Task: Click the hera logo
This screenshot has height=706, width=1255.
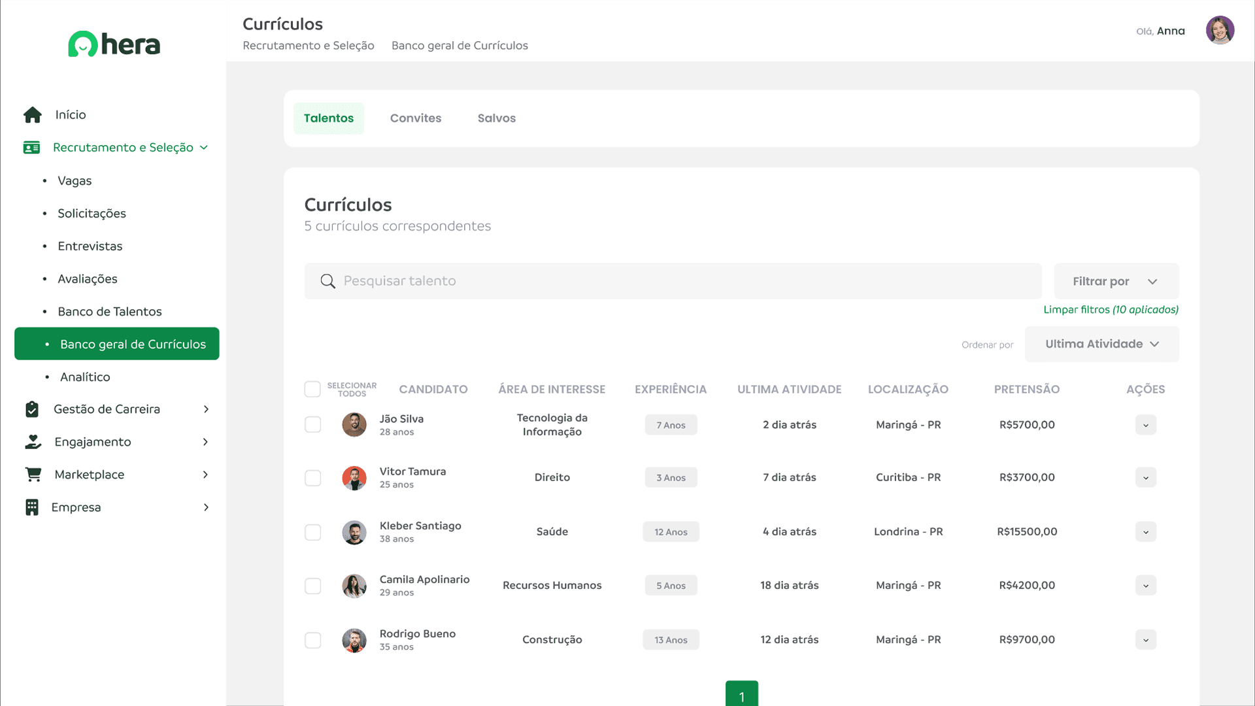Action: pyautogui.click(x=114, y=44)
